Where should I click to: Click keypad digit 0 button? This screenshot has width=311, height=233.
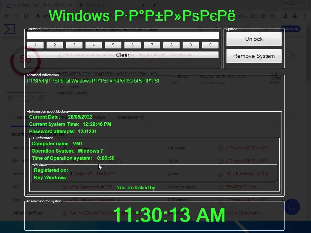tap(210, 45)
